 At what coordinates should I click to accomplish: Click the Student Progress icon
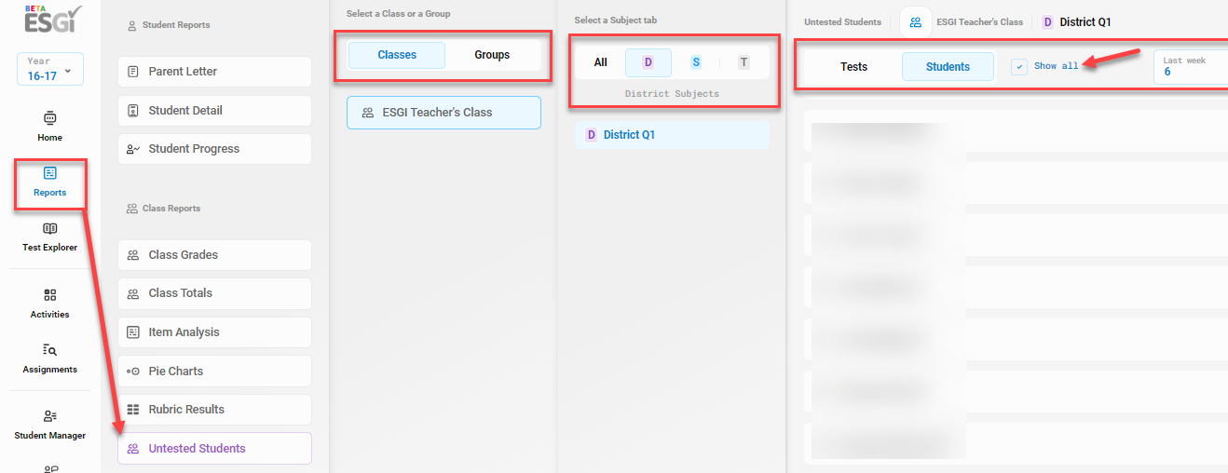[133, 149]
